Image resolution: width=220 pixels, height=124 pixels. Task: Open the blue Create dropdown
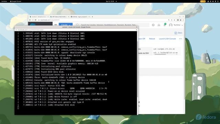[66, 24]
